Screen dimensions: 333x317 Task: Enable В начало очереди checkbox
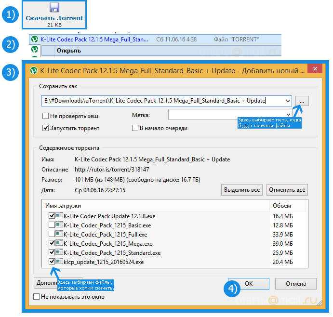tap(135, 128)
